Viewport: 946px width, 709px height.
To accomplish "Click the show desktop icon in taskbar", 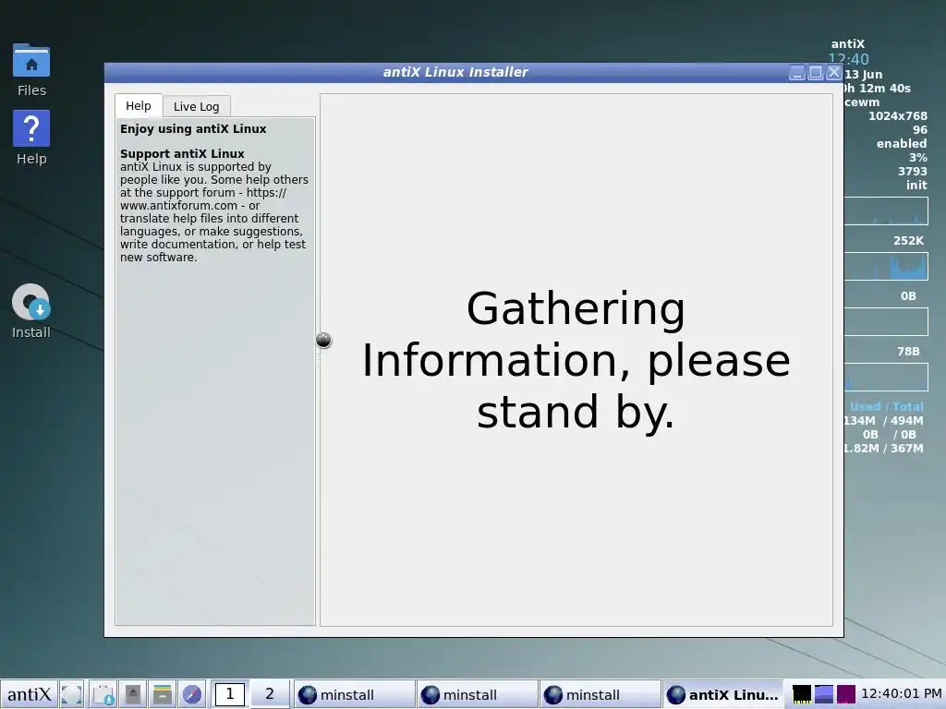I will coord(72,694).
